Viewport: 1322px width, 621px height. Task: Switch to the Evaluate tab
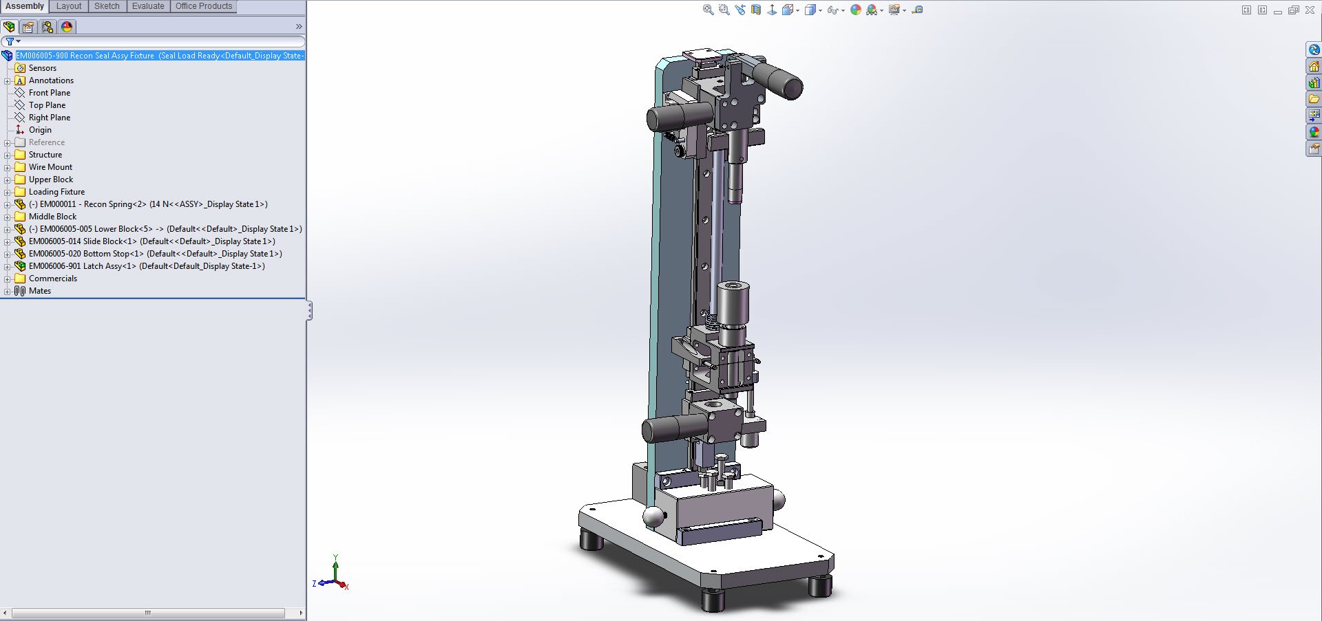point(148,6)
